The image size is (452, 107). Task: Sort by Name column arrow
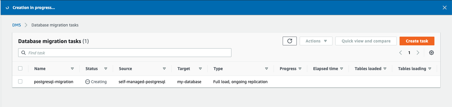point(72,69)
